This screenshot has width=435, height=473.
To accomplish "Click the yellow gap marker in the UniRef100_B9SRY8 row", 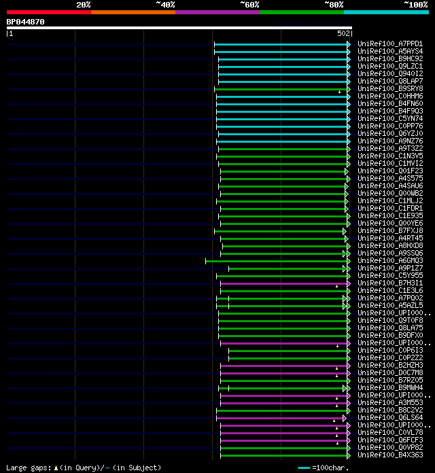I will (x=339, y=92).
